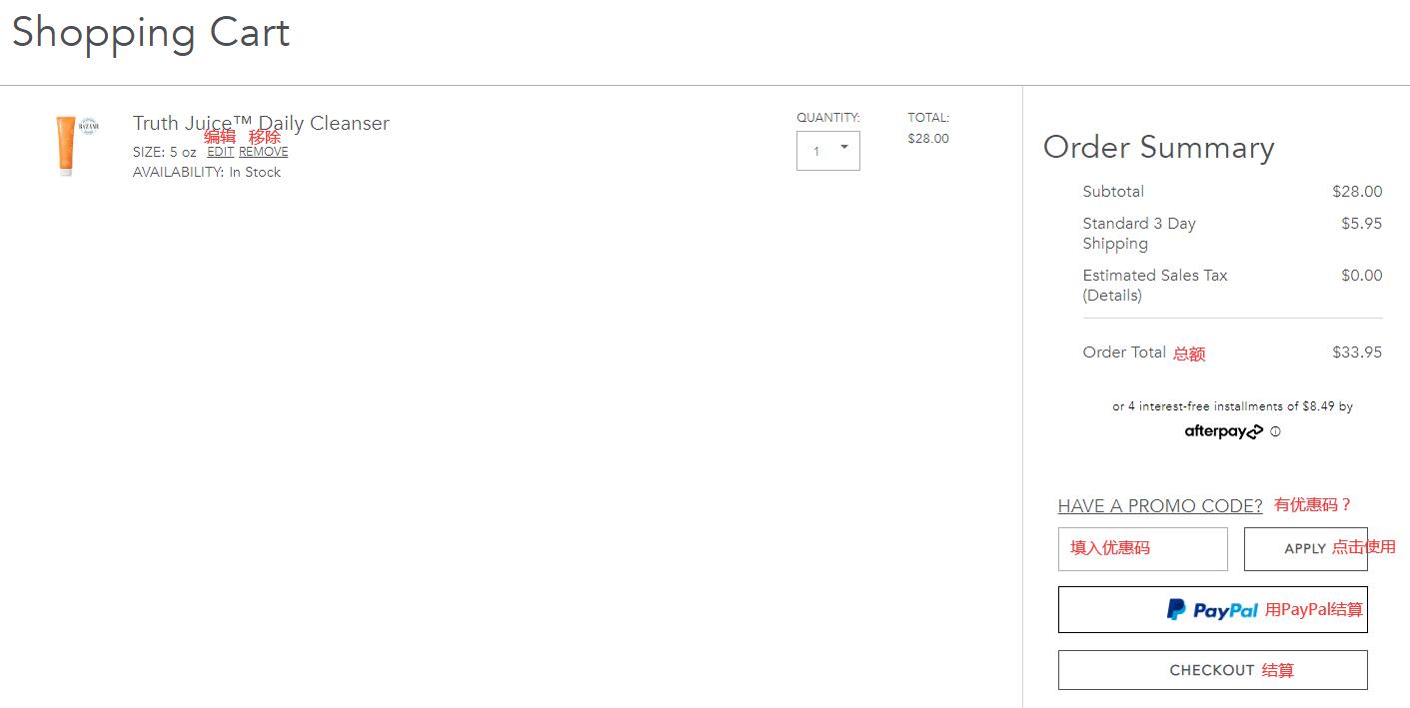
Task: Click the AVAILABILITY: In Stock text
Action: click(x=207, y=172)
